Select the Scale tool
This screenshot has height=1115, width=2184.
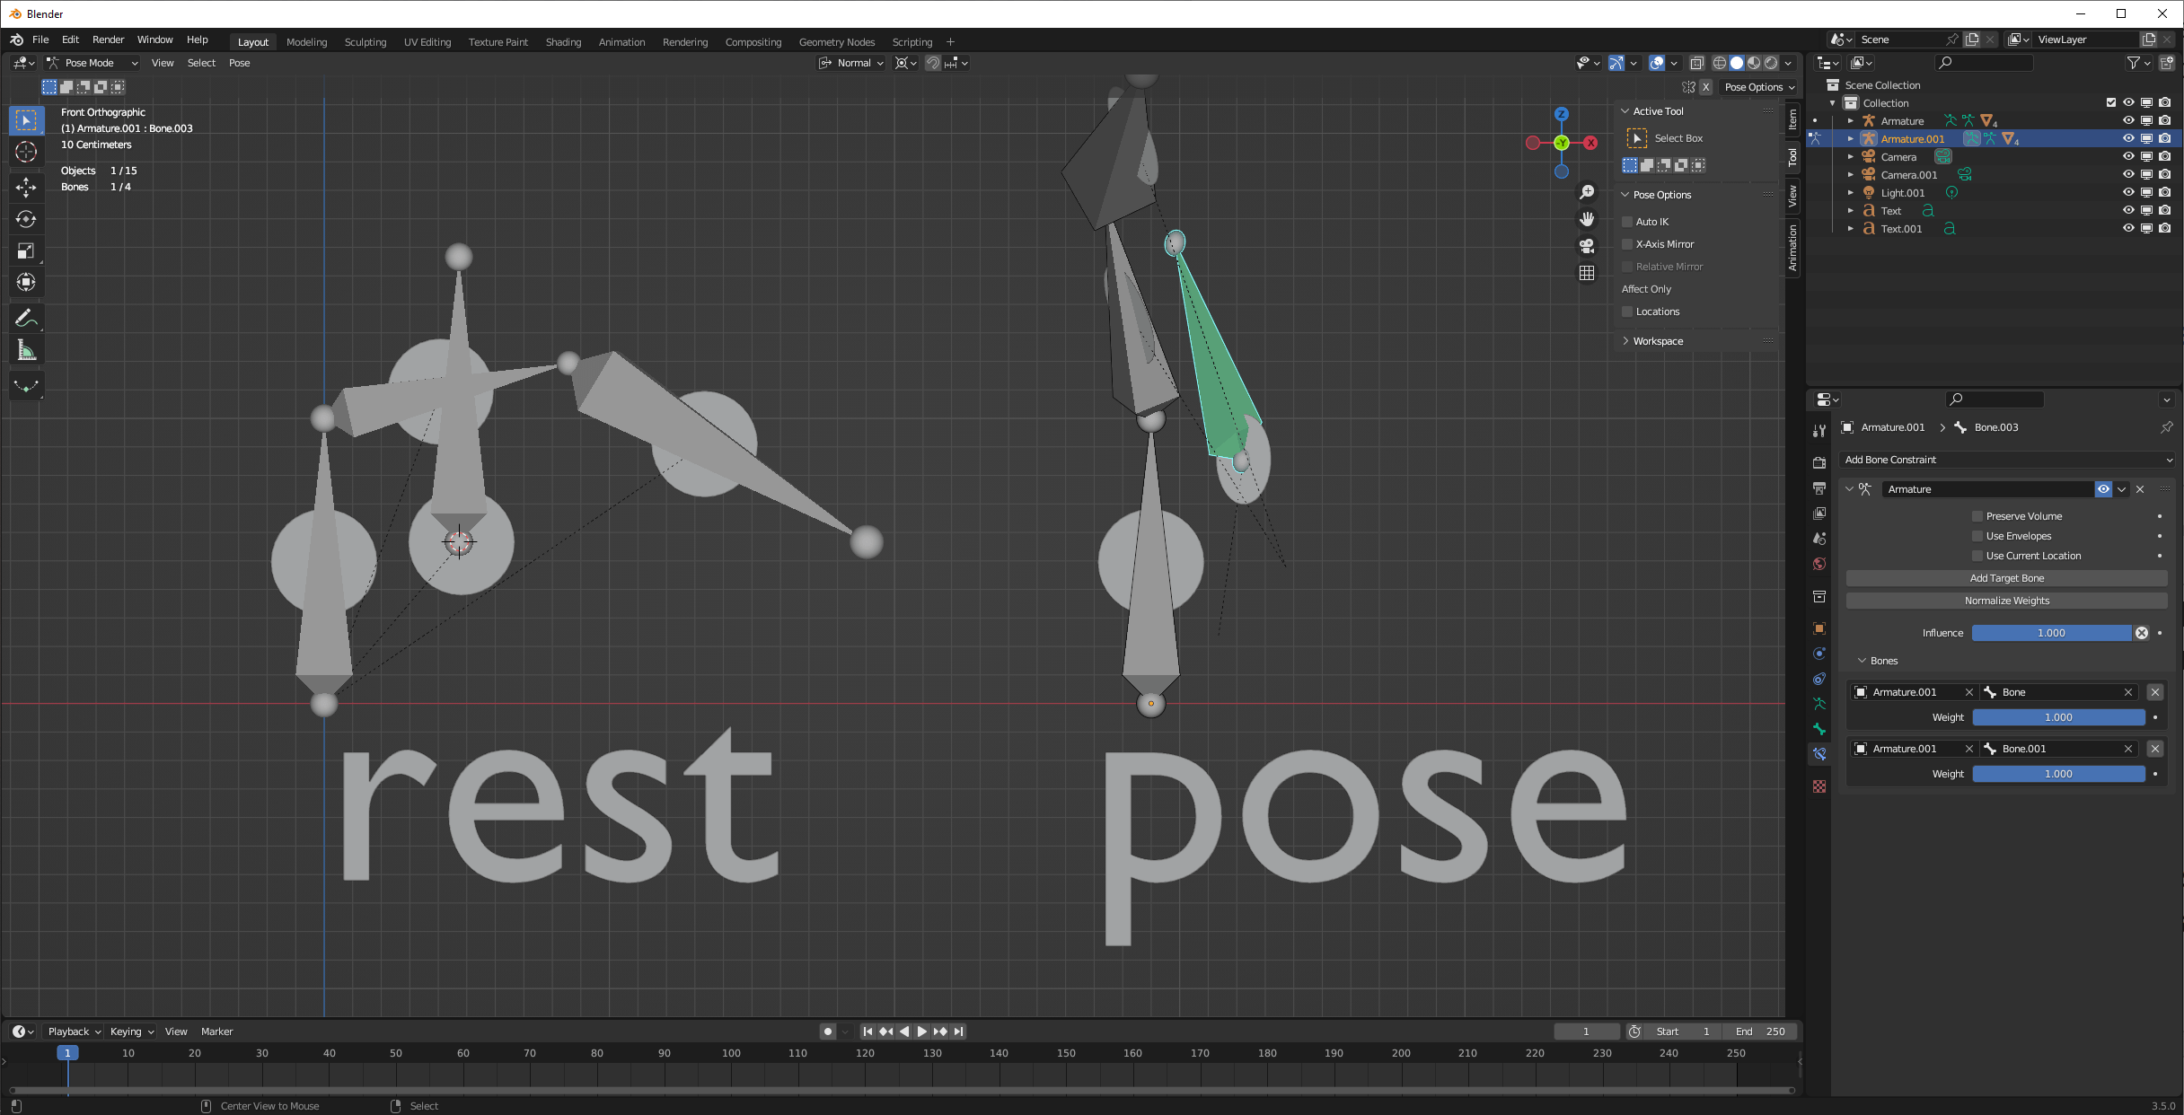click(26, 251)
